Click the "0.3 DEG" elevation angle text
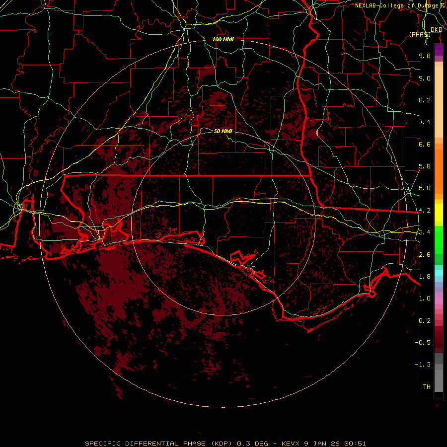This screenshot has width=447, height=447. click(x=253, y=444)
